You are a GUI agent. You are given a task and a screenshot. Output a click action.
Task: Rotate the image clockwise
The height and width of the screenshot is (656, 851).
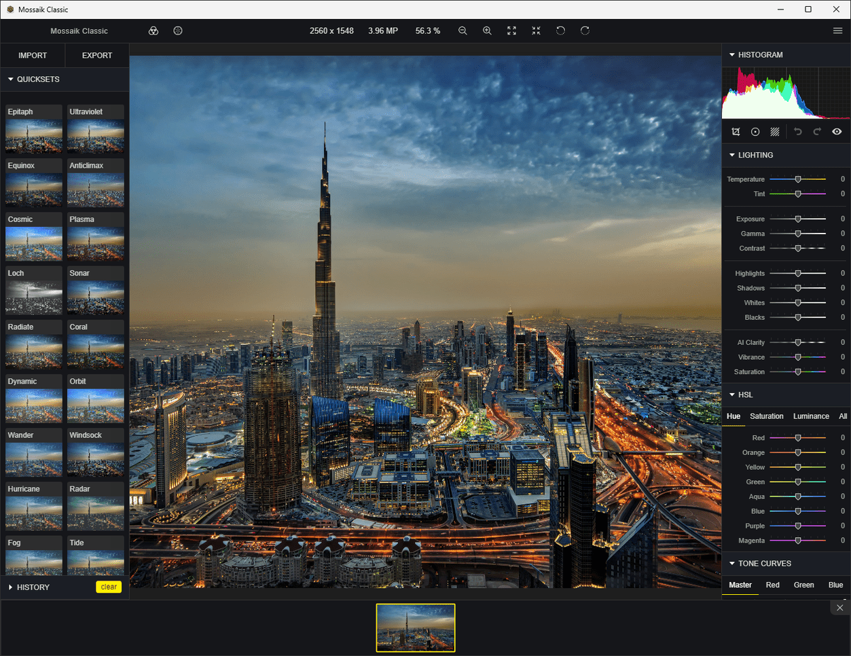tap(585, 31)
